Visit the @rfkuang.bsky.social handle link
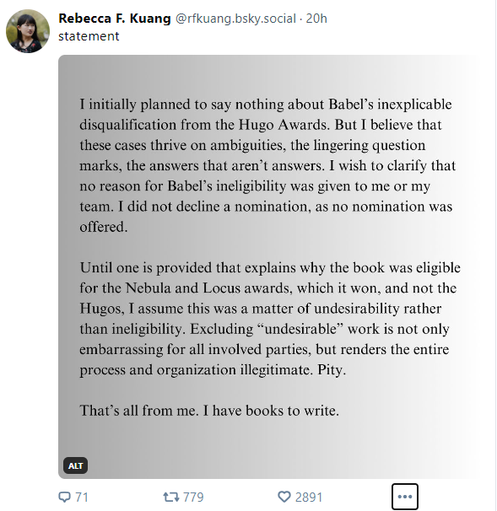Image resolution: width=497 pixels, height=511 pixels. [x=235, y=19]
